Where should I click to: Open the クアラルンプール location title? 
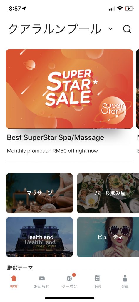(x=55, y=29)
